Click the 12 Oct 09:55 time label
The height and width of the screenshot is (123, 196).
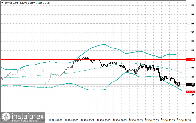(x=152, y=120)
